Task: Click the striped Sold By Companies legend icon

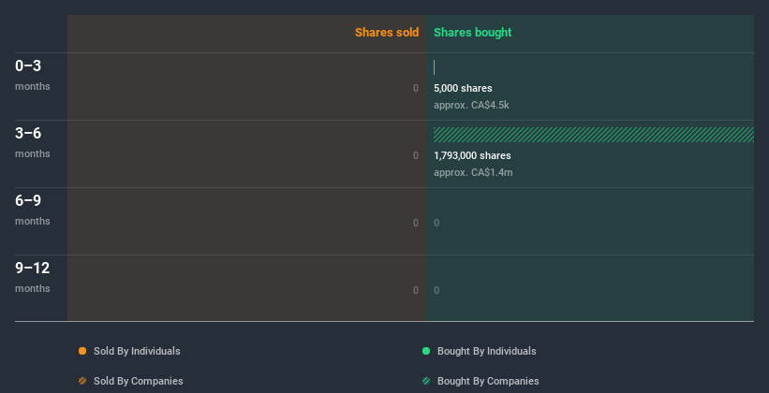Action: click(x=82, y=381)
